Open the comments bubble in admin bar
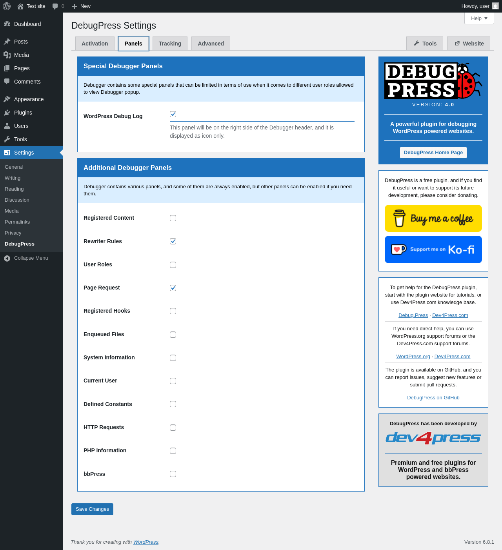Screen dimensions: 502x550 click(55, 6)
